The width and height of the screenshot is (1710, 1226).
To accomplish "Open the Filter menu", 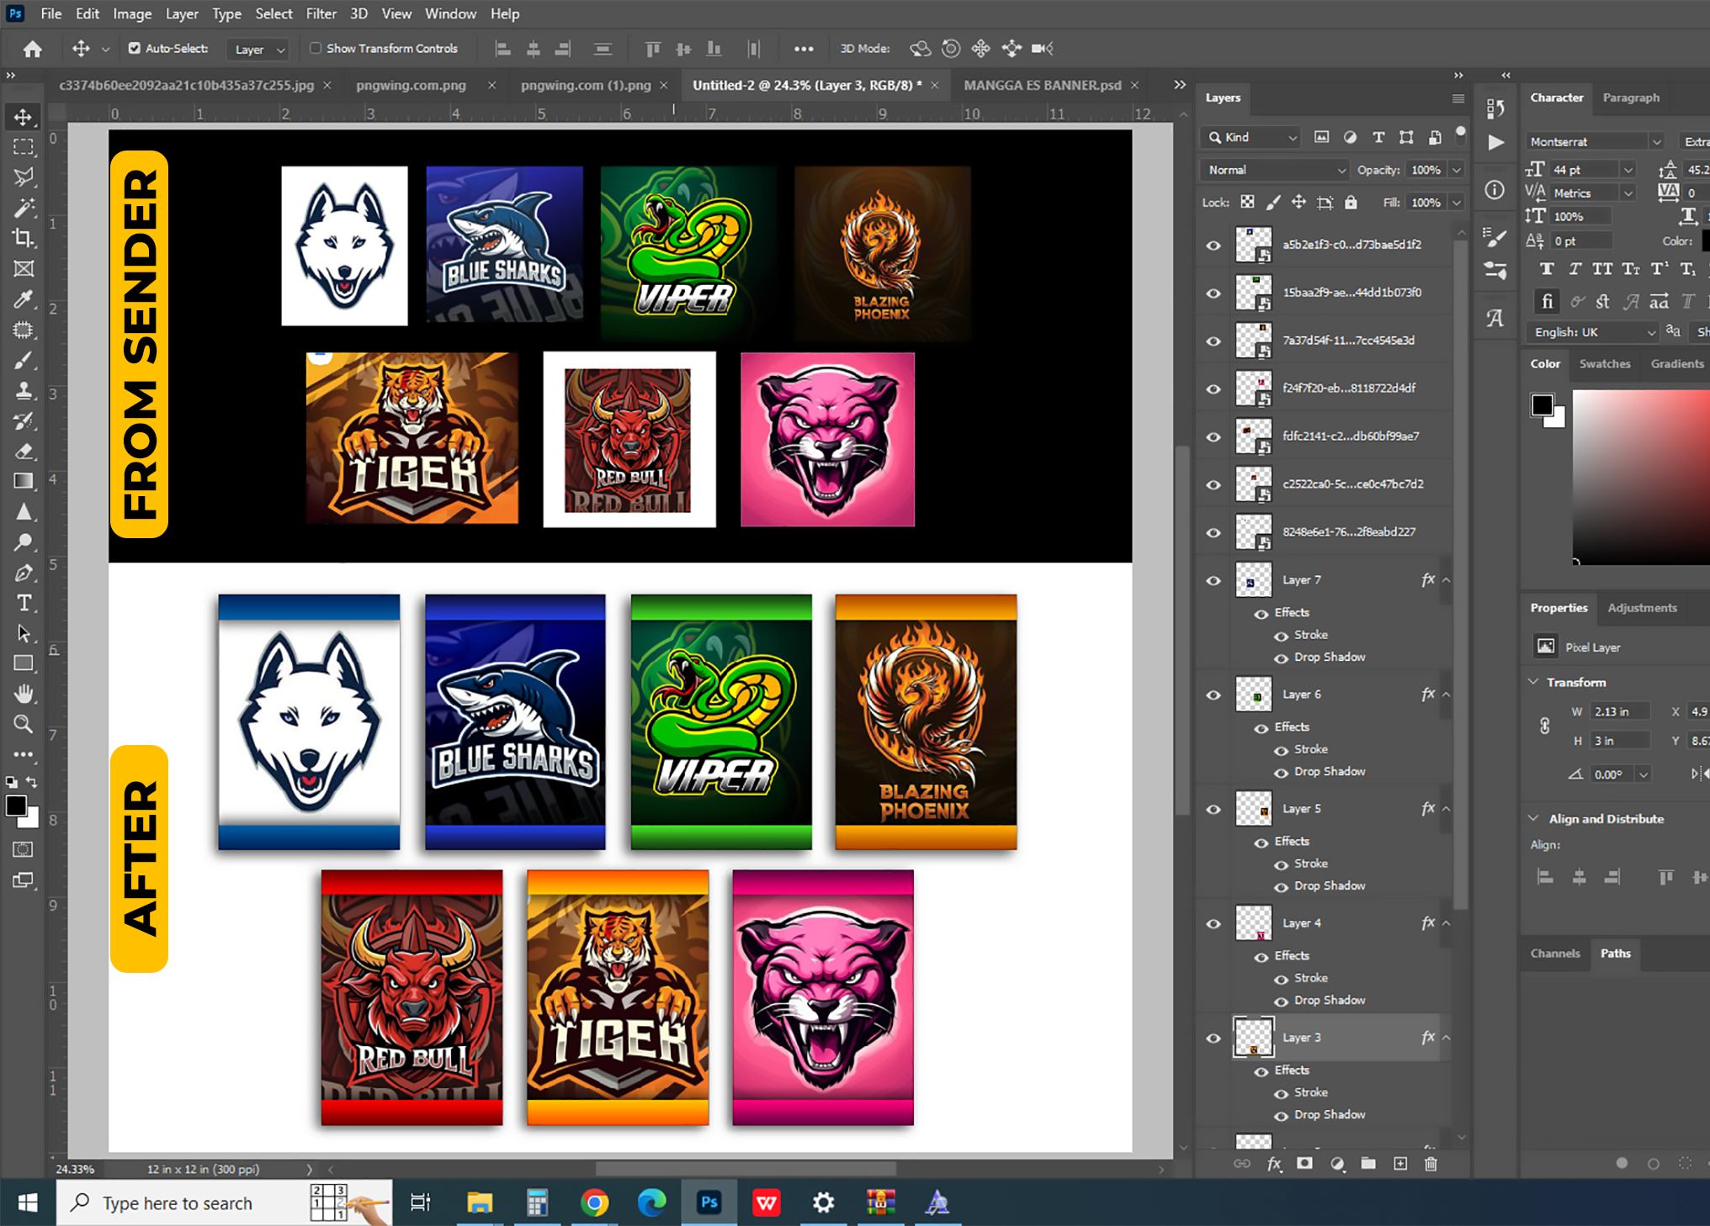I will click(x=321, y=13).
